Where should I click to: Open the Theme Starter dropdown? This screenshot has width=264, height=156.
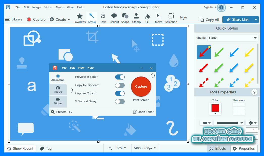tap(233, 38)
